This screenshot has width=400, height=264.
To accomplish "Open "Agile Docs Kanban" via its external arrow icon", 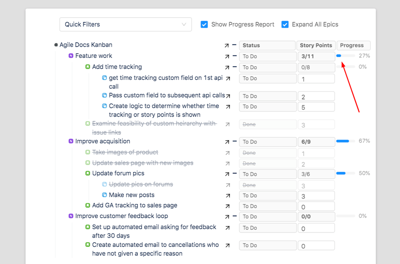I will pos(228,45).
